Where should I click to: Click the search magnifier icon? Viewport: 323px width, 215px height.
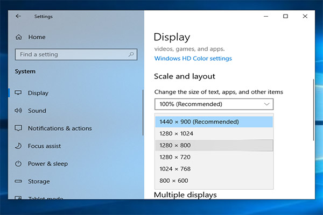pyautogui.click(x=132, y=54)
